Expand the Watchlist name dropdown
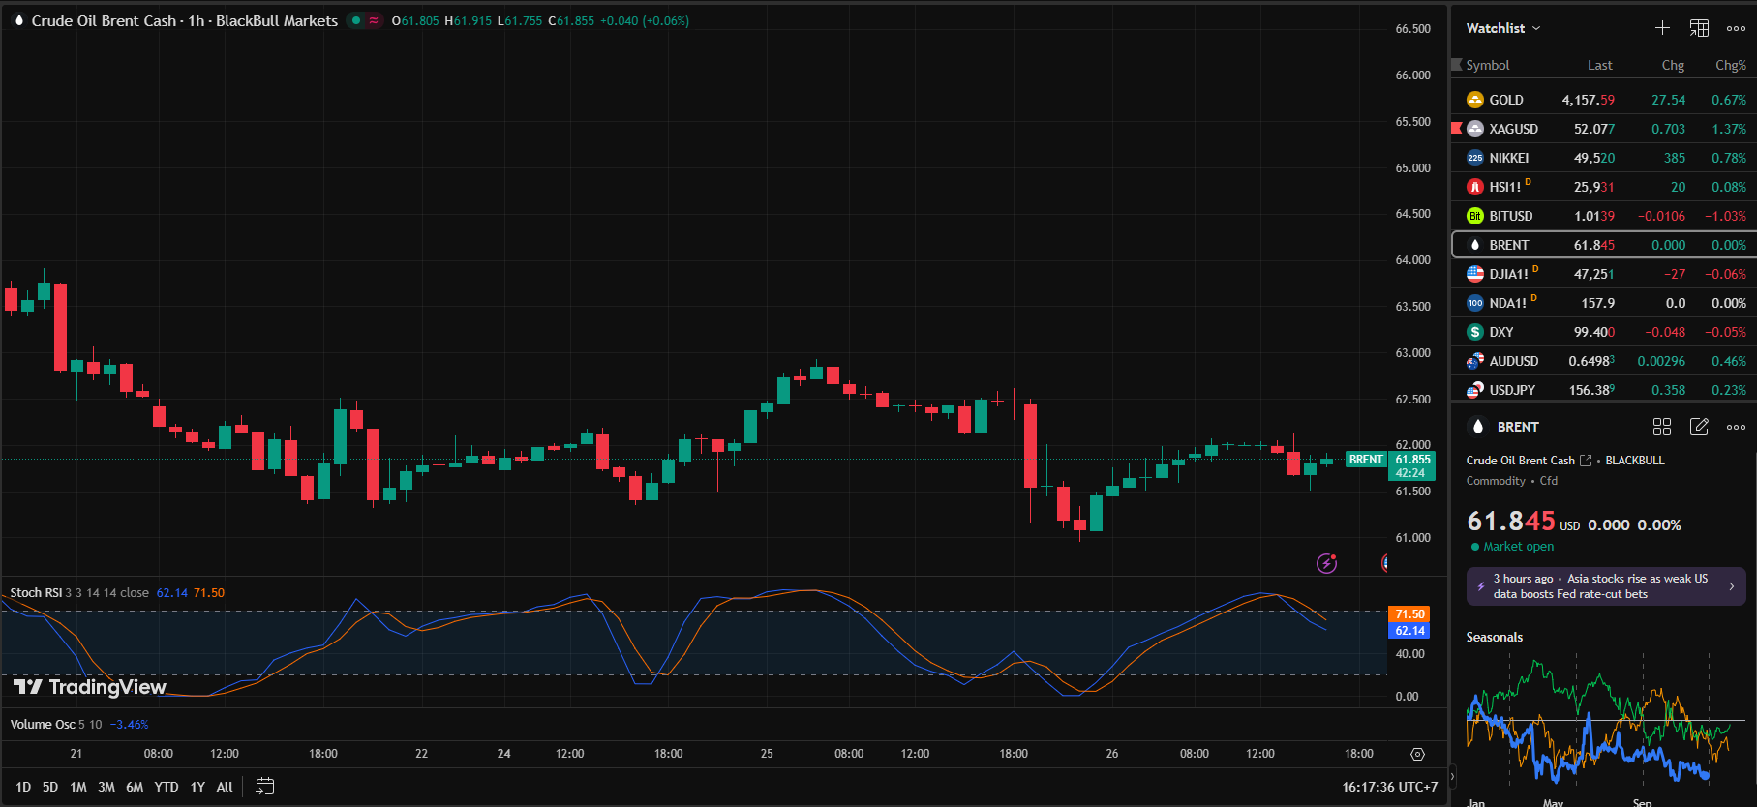This screenshot has height=807, width=1757. 1502,28
